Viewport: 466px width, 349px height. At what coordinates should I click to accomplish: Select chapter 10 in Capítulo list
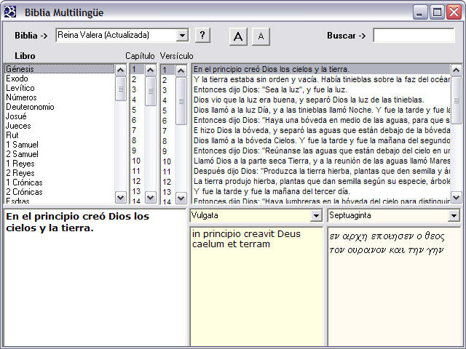pos(136,161)
